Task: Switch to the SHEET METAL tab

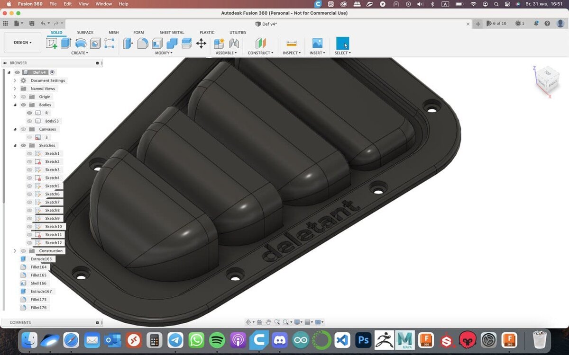Action: tap(172, 33)
